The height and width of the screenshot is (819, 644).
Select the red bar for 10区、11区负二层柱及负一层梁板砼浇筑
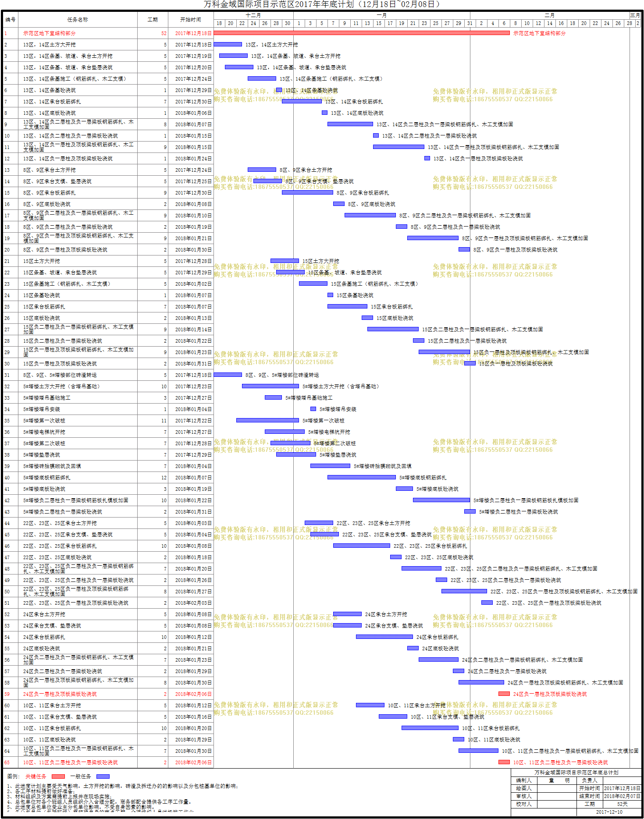coord(504,762)
